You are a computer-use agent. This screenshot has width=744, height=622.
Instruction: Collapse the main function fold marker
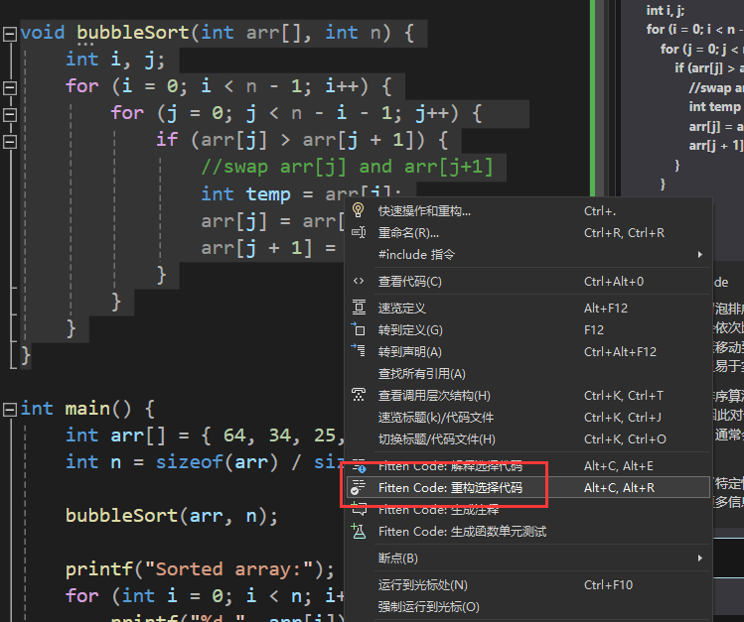[x=9, y=409]
